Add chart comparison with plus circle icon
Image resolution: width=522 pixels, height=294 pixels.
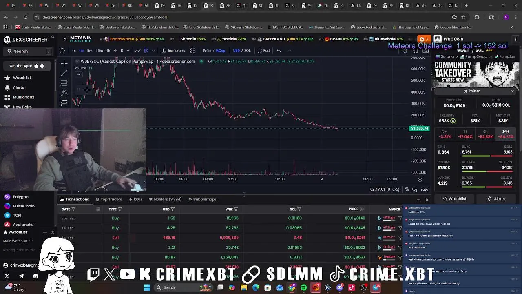tap(62, 51)
